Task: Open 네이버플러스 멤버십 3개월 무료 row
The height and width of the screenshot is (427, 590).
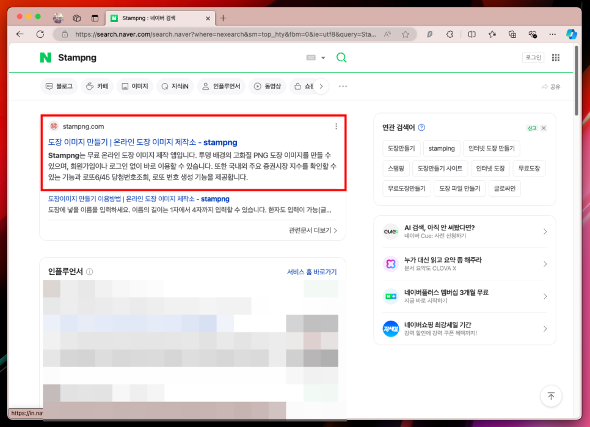Action: 465,296
